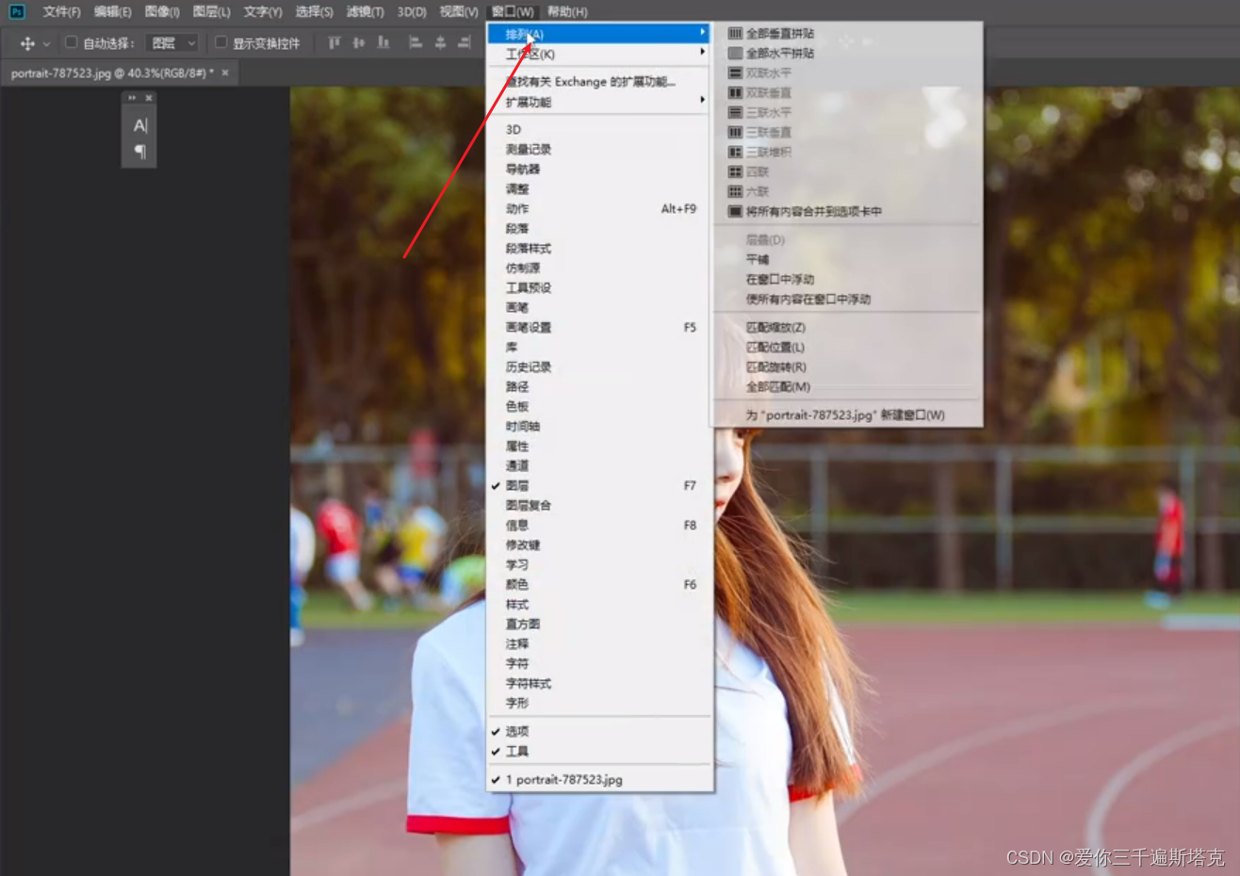Open the 编辑(E) menu
This screenshot has width=1240, height=876.
(113, 11)
